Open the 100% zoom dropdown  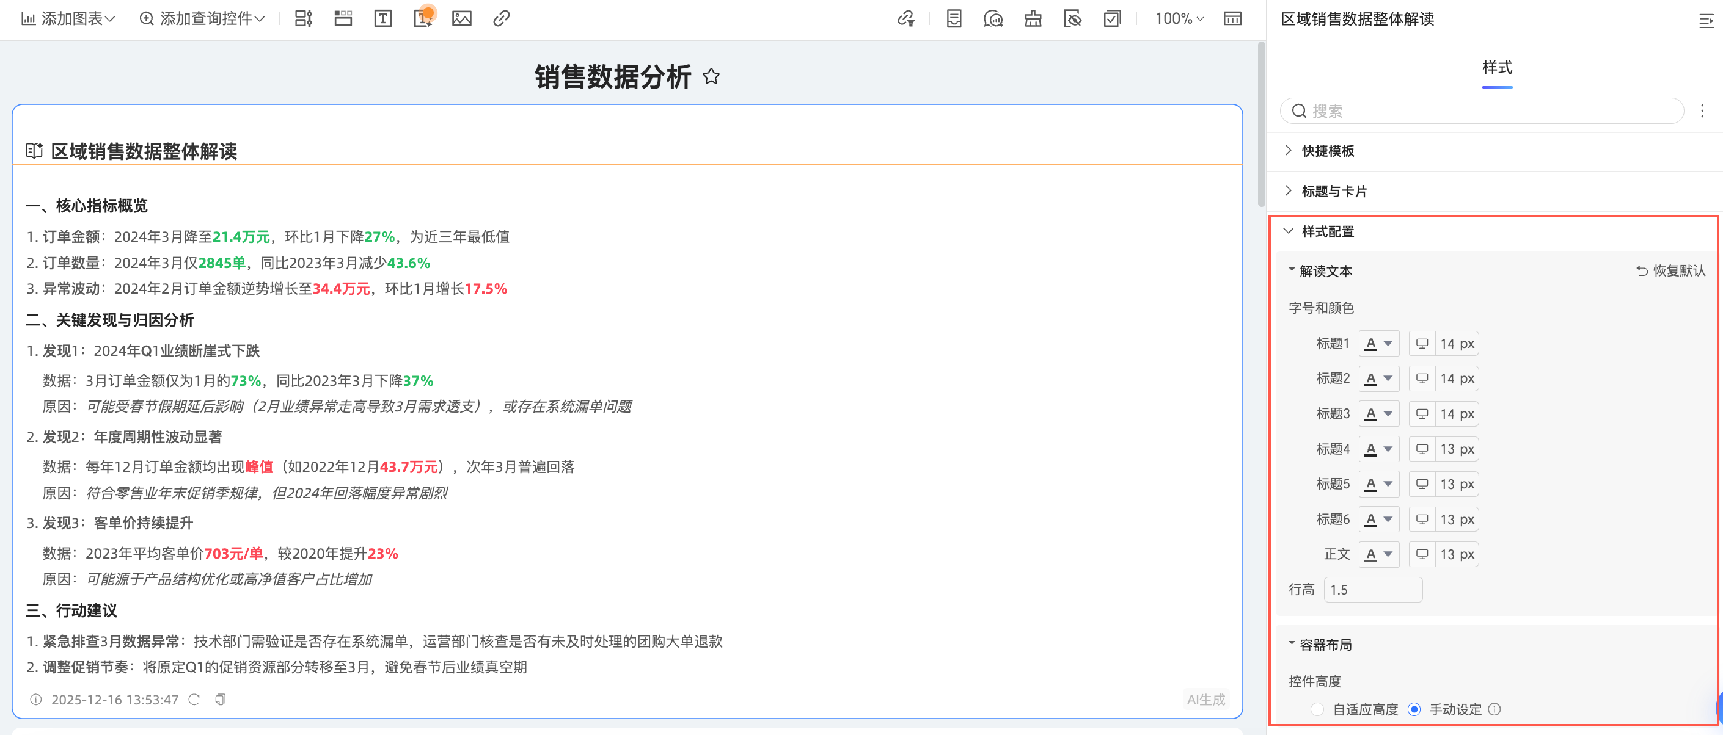click(1179, 19)
